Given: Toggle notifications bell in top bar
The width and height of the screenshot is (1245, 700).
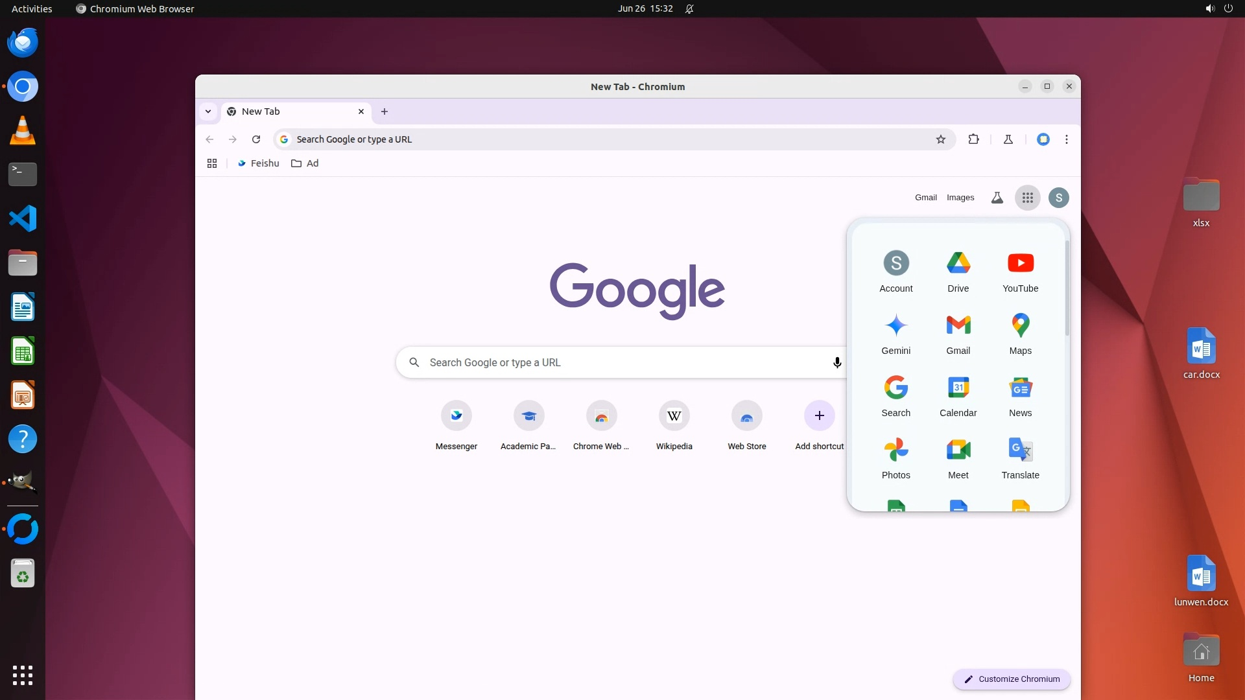Looking at the screenshot, I should pos(689,9).
